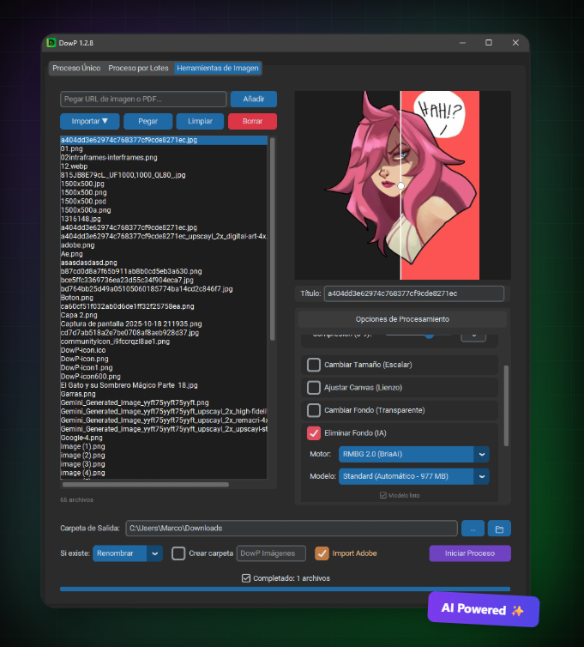Screen dimensions: 584x647
Task: Maximize the DowP window
Action: pyautogui.click(x=489, y=43)
